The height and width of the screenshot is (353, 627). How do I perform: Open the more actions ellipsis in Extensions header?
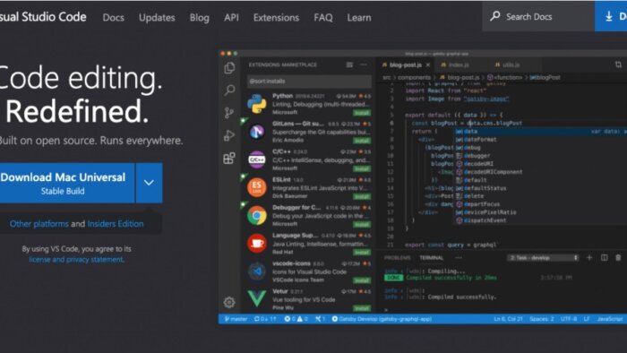(x=364, y=65)
